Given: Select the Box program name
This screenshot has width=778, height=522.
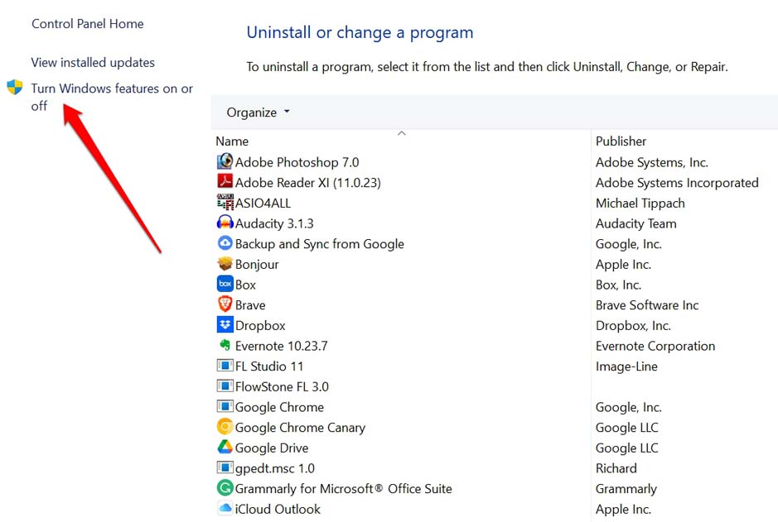Looking at the screenshot, I should 245,285.
